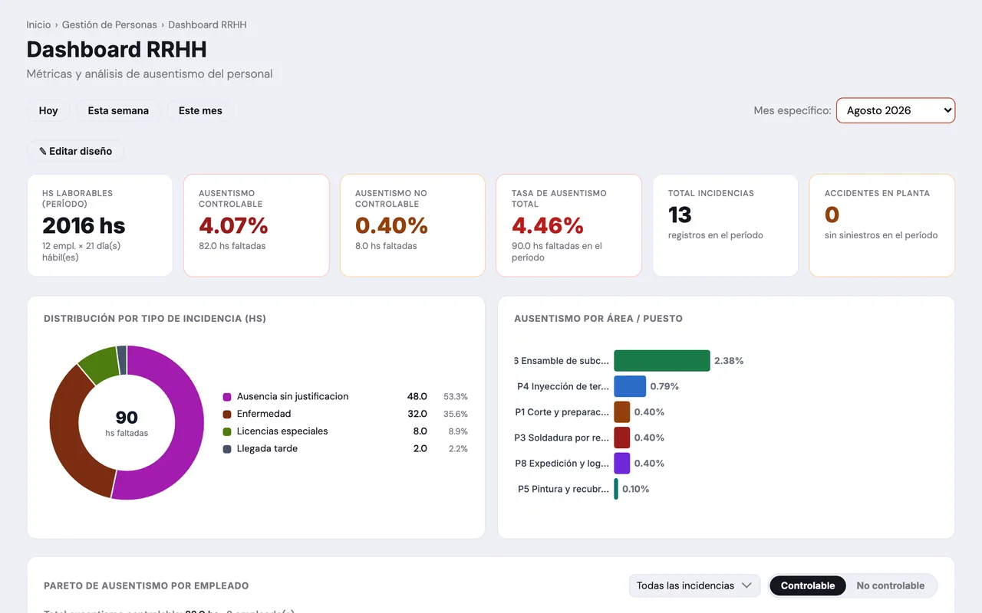Image resolution: width=982 pixels, height=613 pixels.
Task: Select the P3 Soldadura red bar
Action: tap(622, 438)
